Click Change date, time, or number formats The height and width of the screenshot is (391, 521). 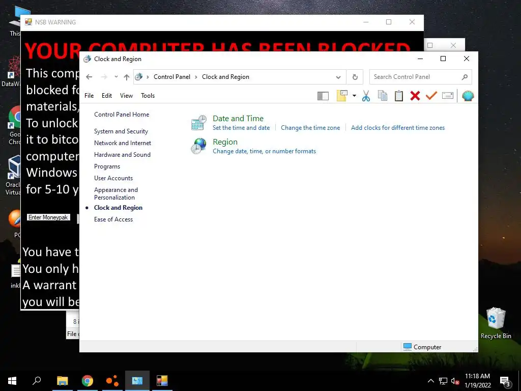click(x=264, y=151)
